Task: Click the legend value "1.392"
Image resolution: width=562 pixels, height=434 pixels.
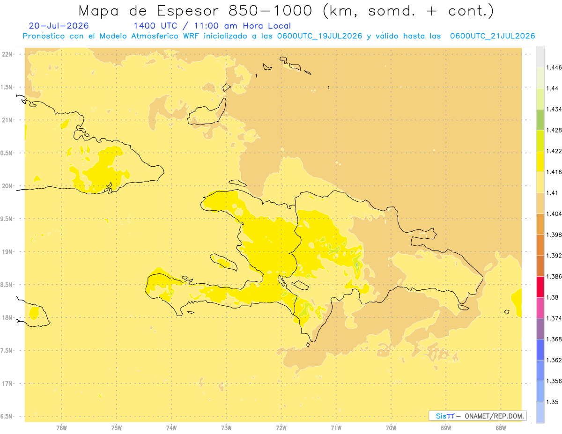Action: tap(555, 256)
